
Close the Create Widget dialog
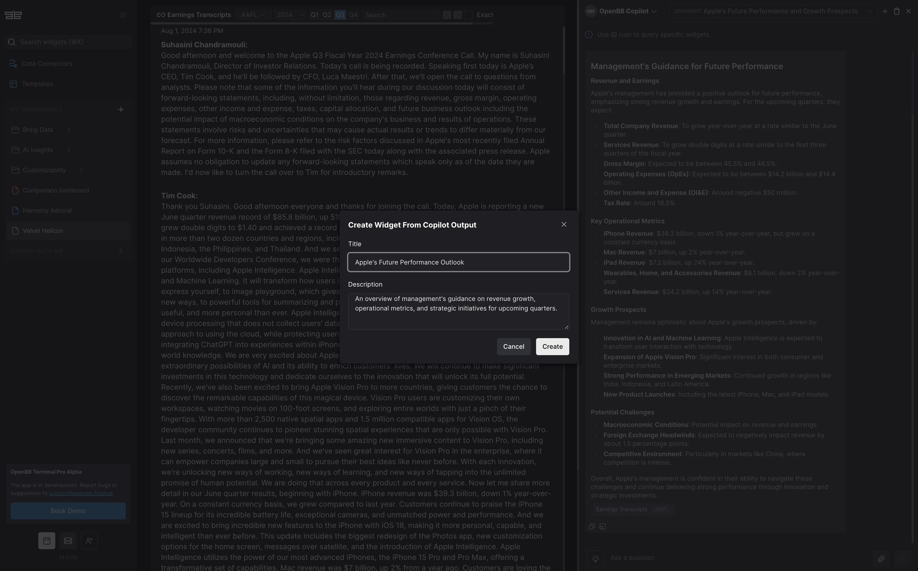[563, 225]
